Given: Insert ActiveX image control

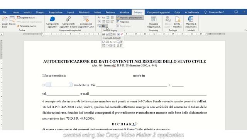Looking at the screenshot, I should coord(118,42).
